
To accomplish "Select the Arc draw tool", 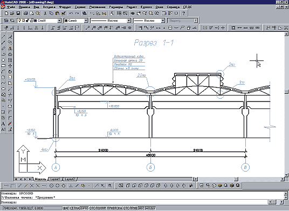I will 3,72.
